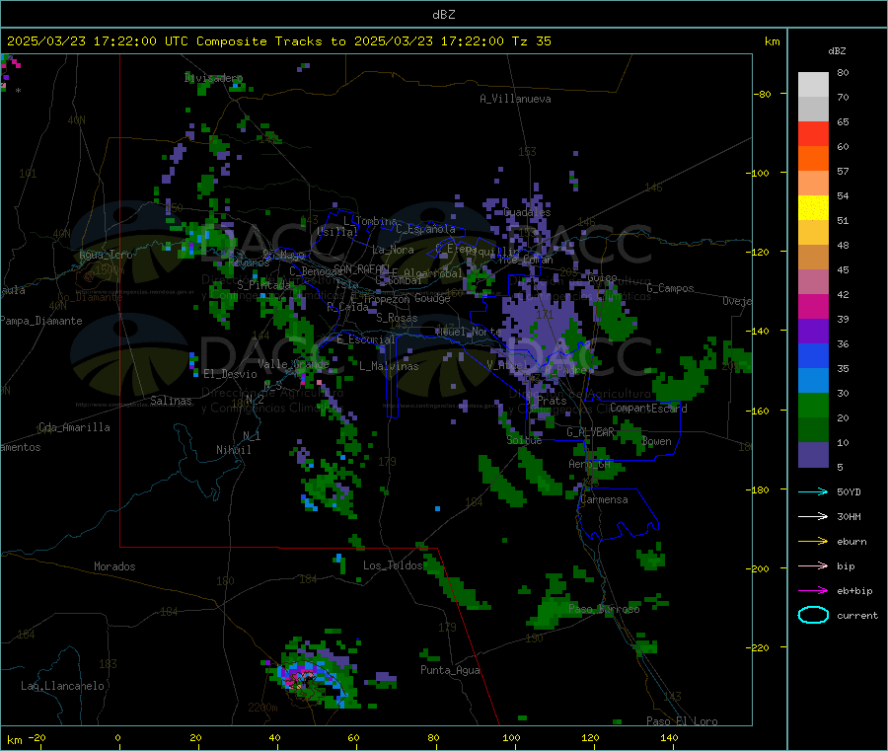Click the 'L_Malvinas' map label
The height and width of the screenshot is (751, 888).
389,366
